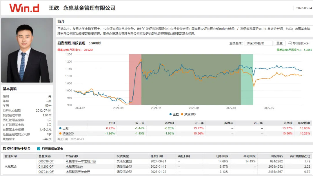313x176 pixels.
Task: Open 永赢惠泽一年定期开放 product link
Action: click(81, 161)
